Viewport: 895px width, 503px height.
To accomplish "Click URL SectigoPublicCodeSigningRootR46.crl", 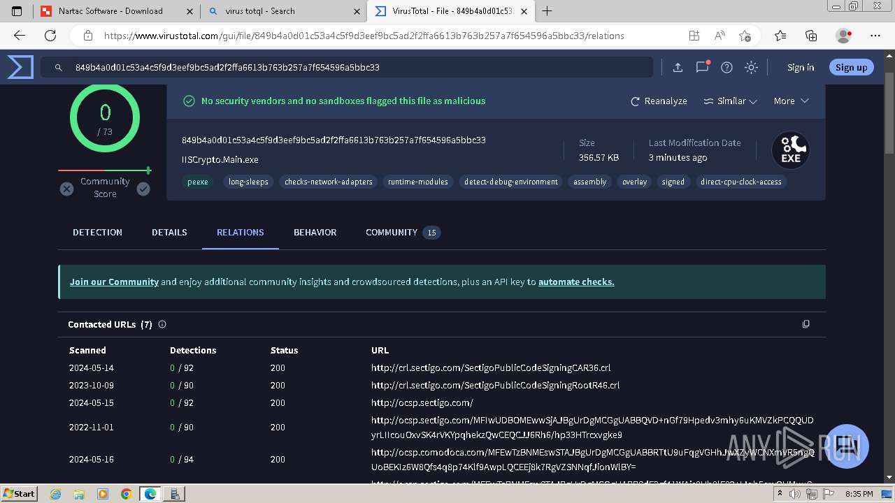I will pos(495,385).
